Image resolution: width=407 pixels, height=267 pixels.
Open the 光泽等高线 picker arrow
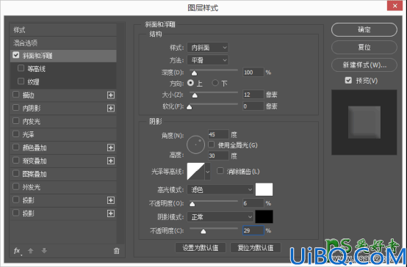coord(207,172)
